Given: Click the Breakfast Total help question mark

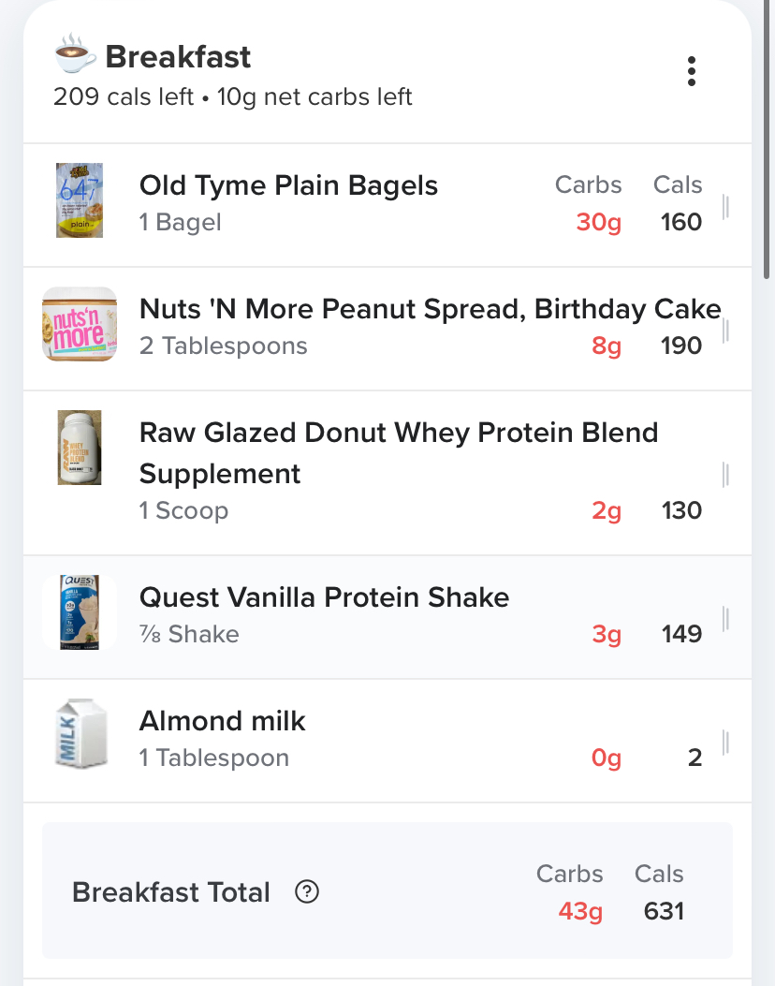Looking at the screenshot, I should pyautogui.click(x=307, y=892).
